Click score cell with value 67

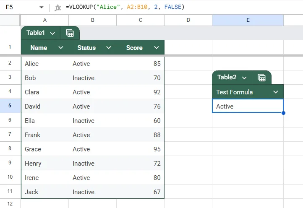tap(141, 192)
